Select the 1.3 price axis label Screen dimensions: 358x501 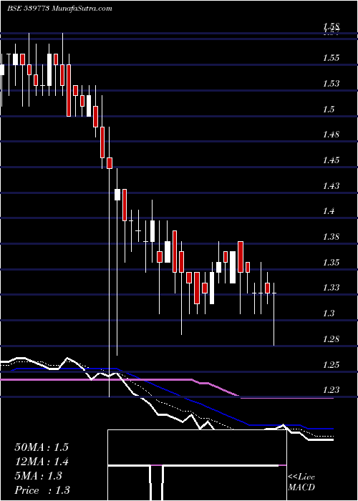pos(329,313)
